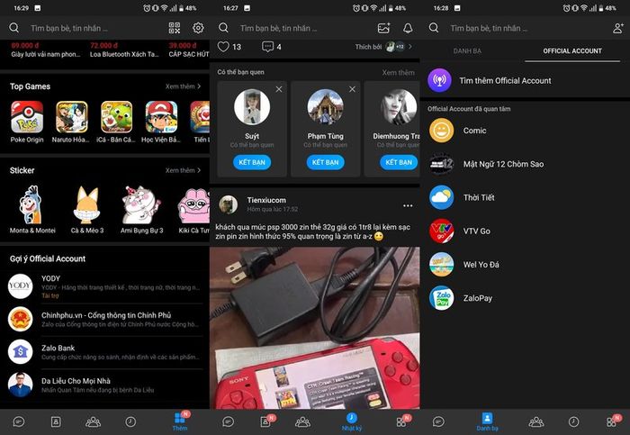Open Tienxiucom profile name

pyautogui.click(x=266, y=200)
